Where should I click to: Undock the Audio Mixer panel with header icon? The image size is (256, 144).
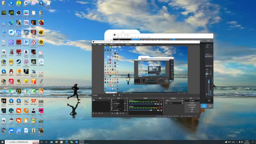pyautogui.click(x=163, y=98)
